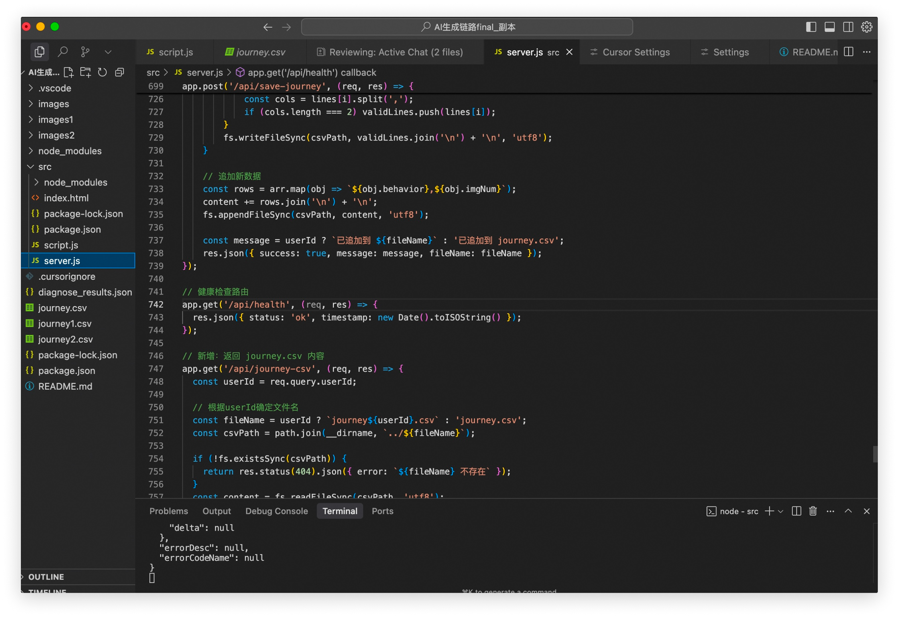Toggle the secondary sidebar layout control
The height and width of the screenshot is (618, 899).
848,27
